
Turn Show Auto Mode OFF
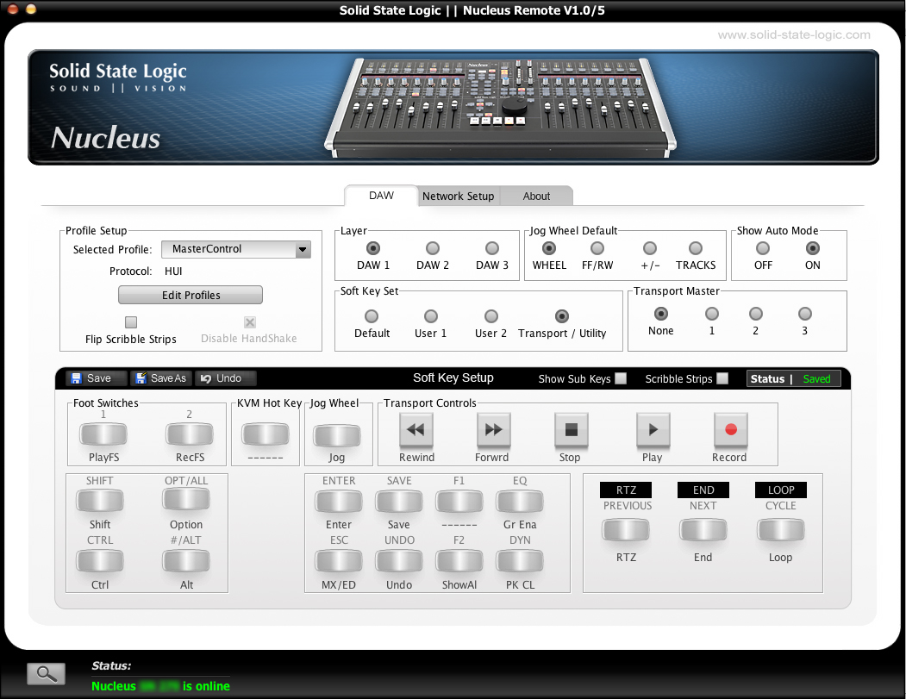763,248
